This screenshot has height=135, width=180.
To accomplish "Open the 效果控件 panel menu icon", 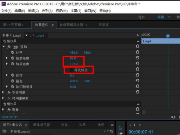I will (x=52, y=25).
